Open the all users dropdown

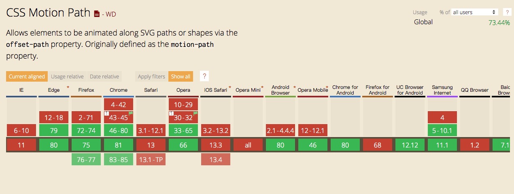click(x=475, y=12)
